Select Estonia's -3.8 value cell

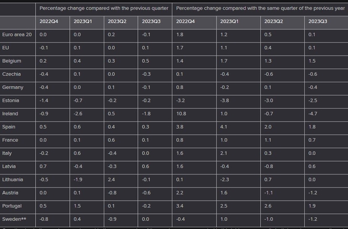[x=239, y=100]
